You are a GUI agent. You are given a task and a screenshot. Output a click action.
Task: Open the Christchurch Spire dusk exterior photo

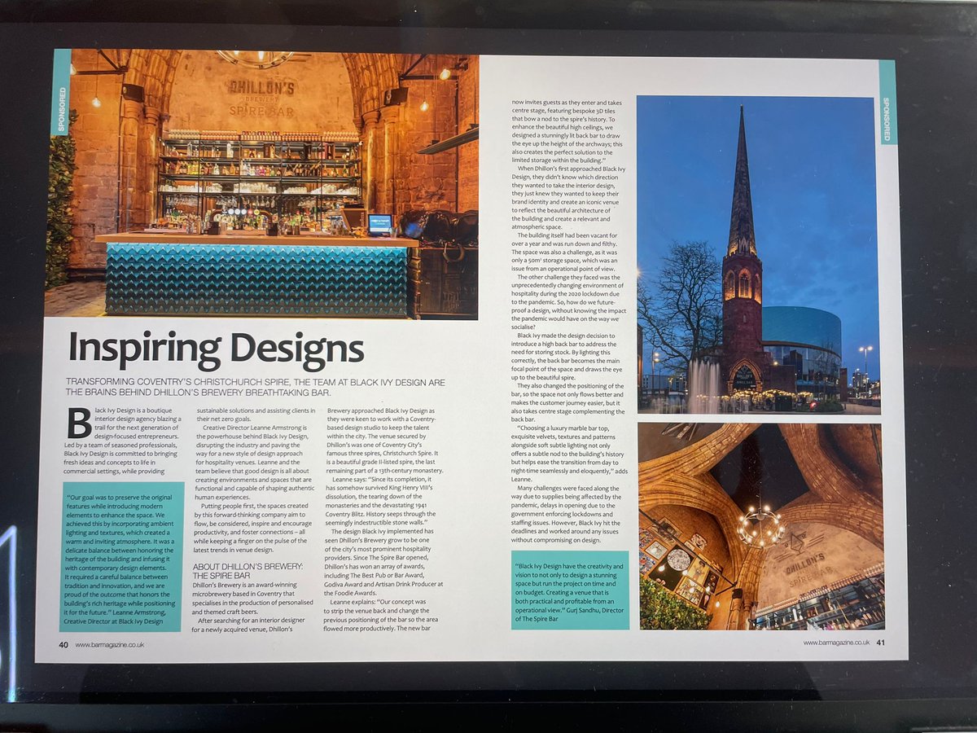point(759,254)
